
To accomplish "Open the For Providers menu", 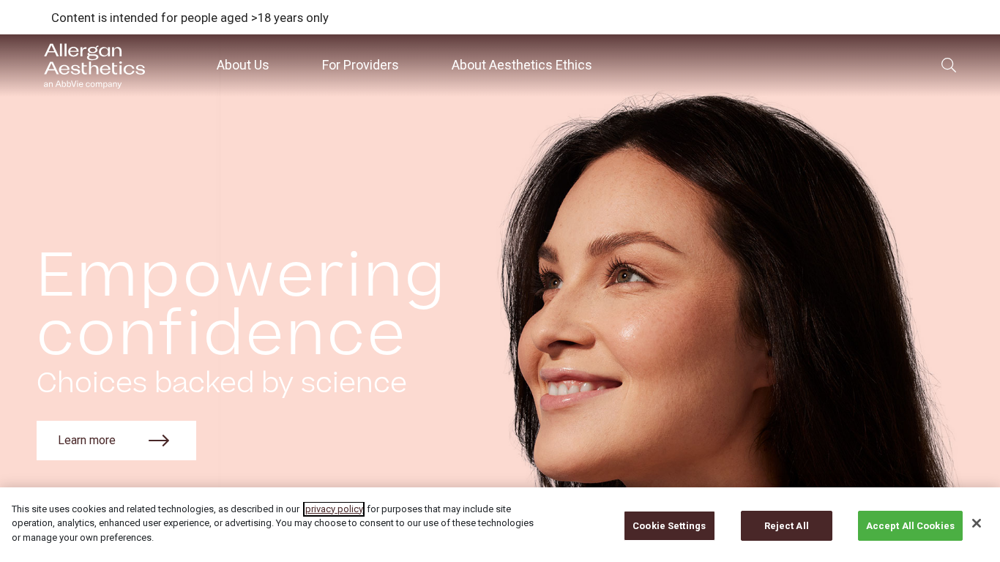I will (x=360, y=65).
